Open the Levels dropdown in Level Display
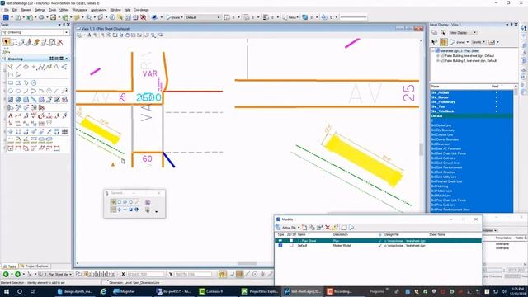The height and width of the screenshot is (297, 528). click(478, 42)
